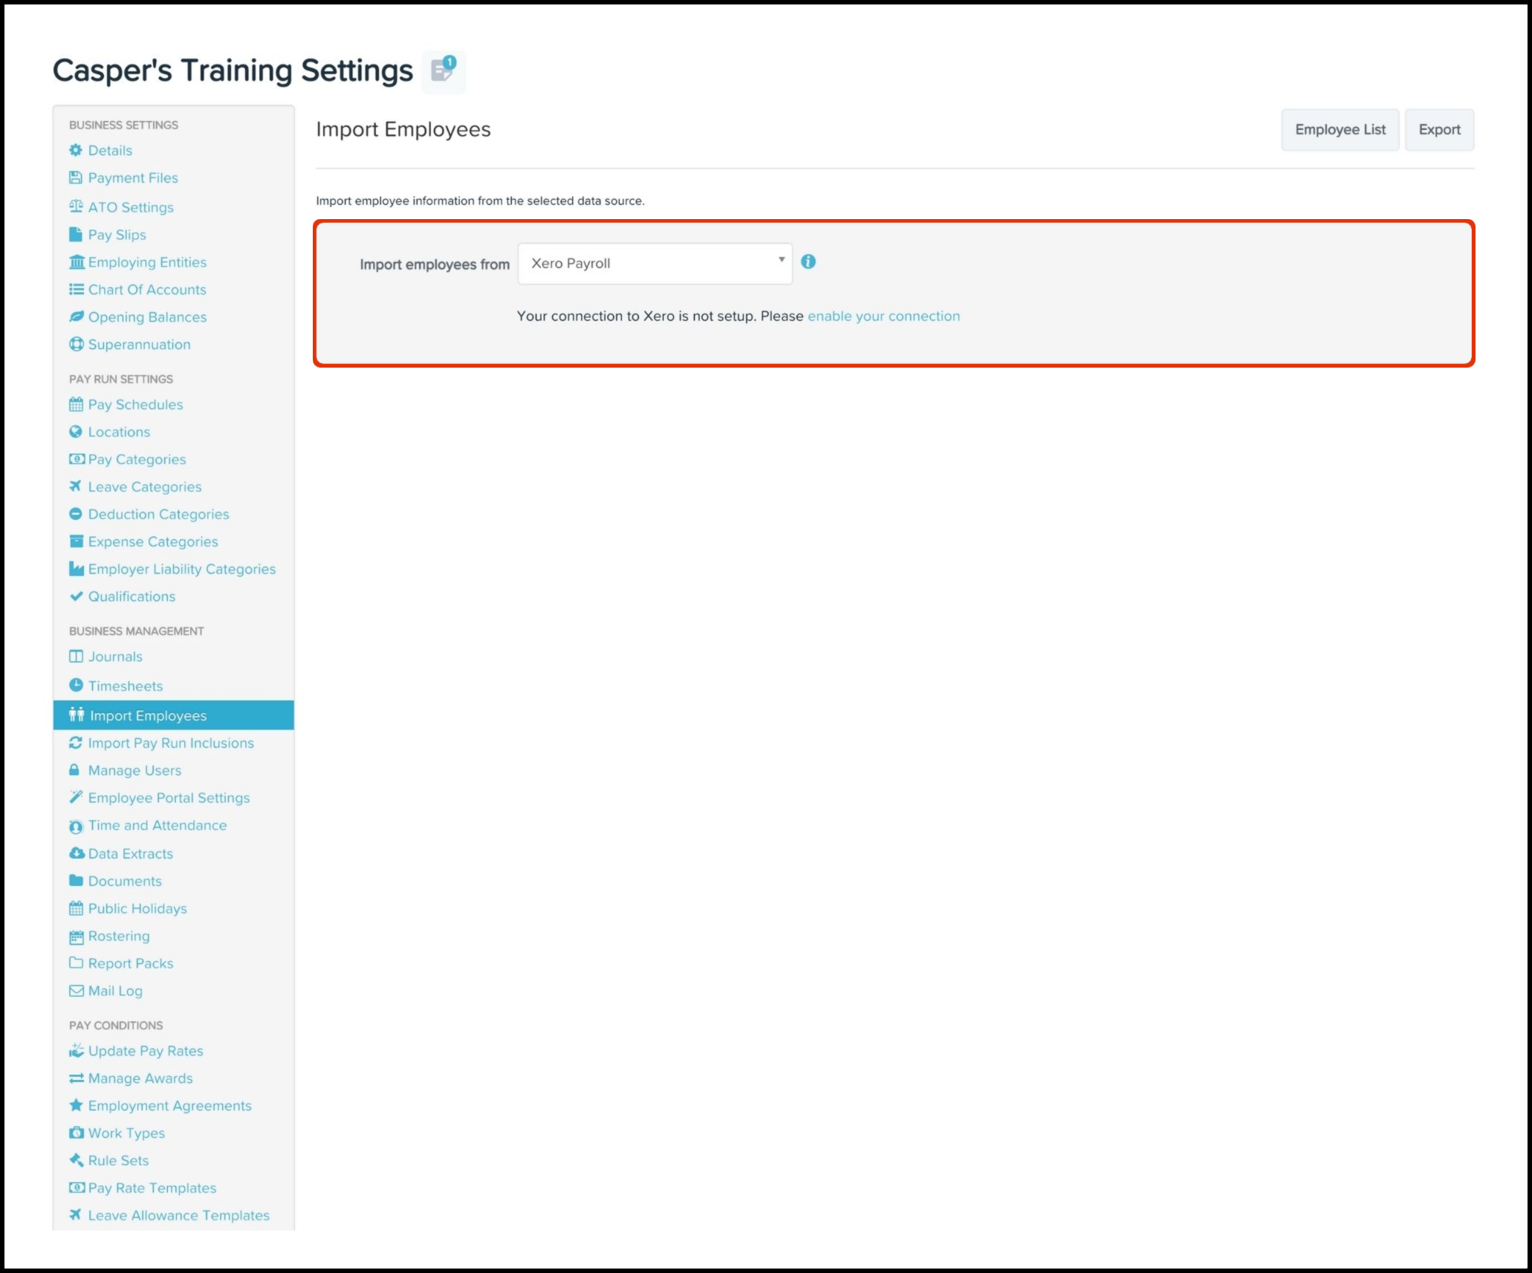1532x1273 pixels.
Task: Click the airplane icon beside Leave Categories
Action: [76, 486]
